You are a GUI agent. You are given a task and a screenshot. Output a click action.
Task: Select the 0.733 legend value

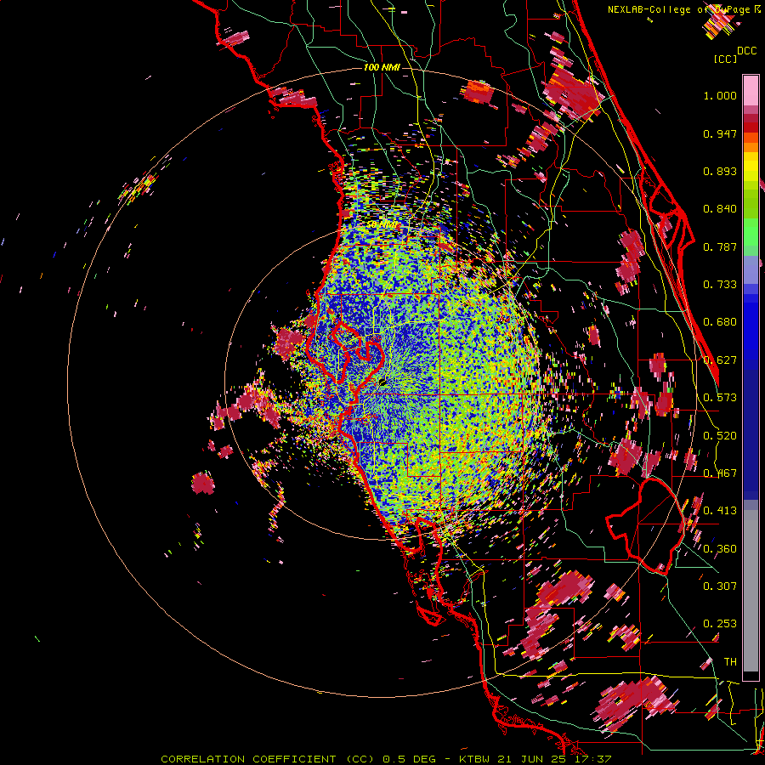(720, 285)
